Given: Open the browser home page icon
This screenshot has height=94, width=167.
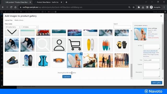Looking at the screenshot, I should [x=15, y=7].
